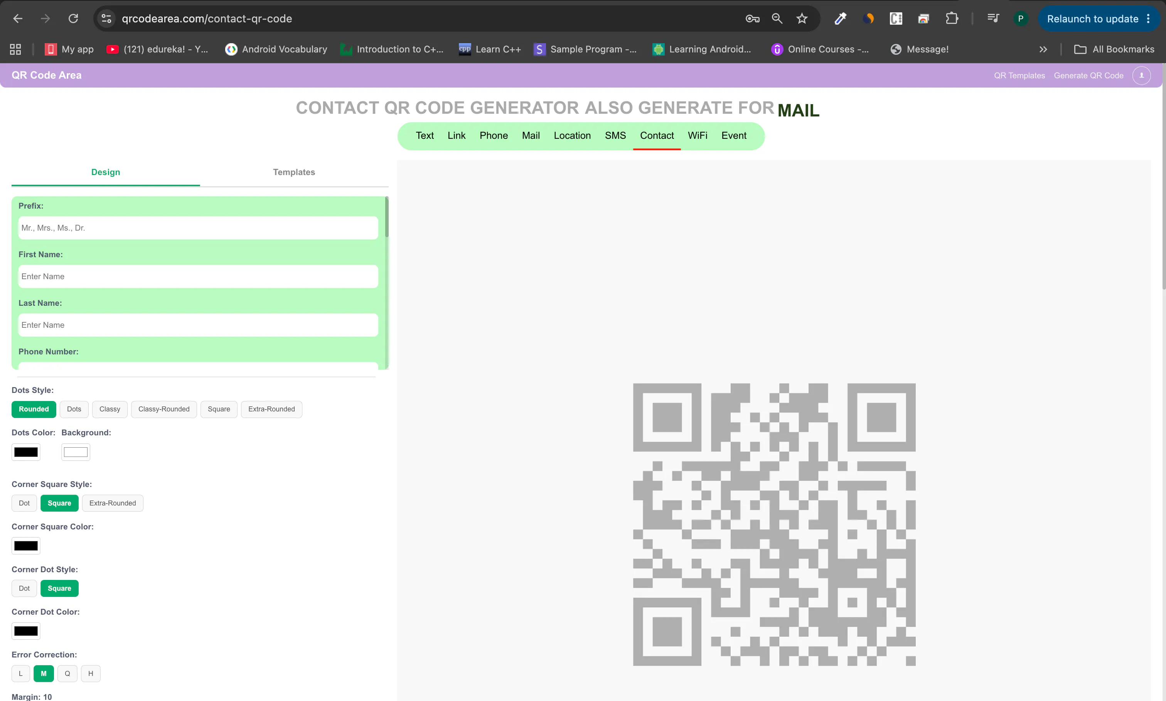Open the extensions puzzle icon

(952, 19)
